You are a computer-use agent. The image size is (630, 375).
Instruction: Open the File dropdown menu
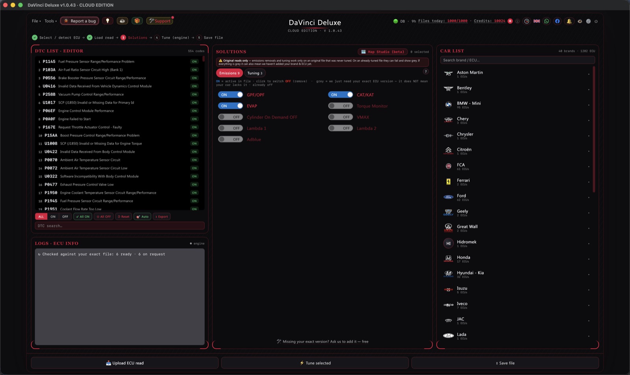point(36,21)
